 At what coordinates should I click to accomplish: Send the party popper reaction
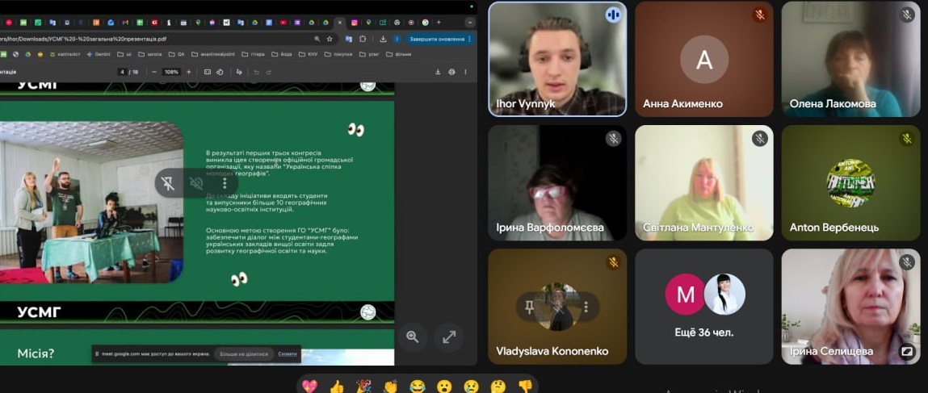[x=363, y=387]
